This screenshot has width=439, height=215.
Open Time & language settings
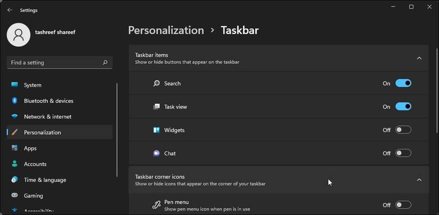pos(60,180)
